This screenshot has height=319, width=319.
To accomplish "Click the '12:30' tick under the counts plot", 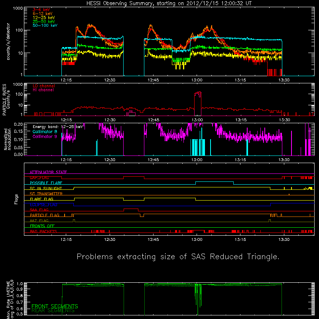I will point(110,80).
